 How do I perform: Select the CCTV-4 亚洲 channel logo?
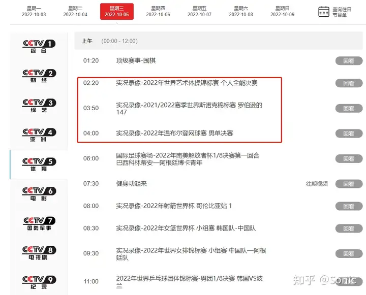tap(39, 135)
